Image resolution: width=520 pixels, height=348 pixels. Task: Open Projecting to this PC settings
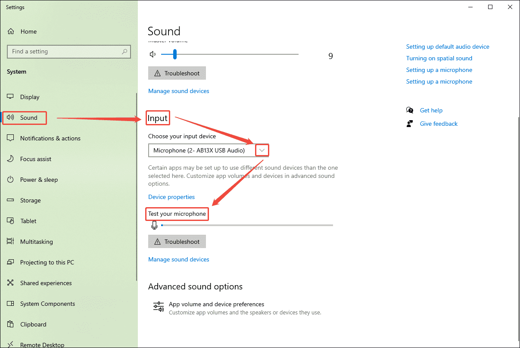click(11, 262)
